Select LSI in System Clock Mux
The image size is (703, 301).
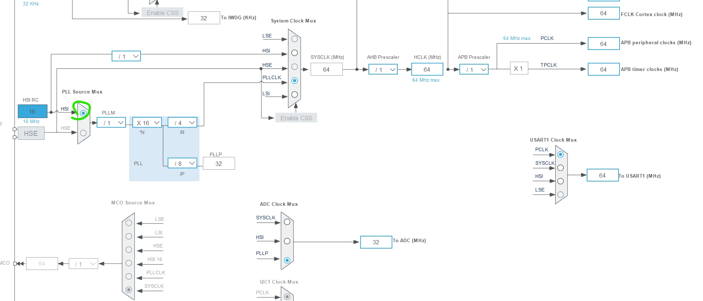coord(295,95)
